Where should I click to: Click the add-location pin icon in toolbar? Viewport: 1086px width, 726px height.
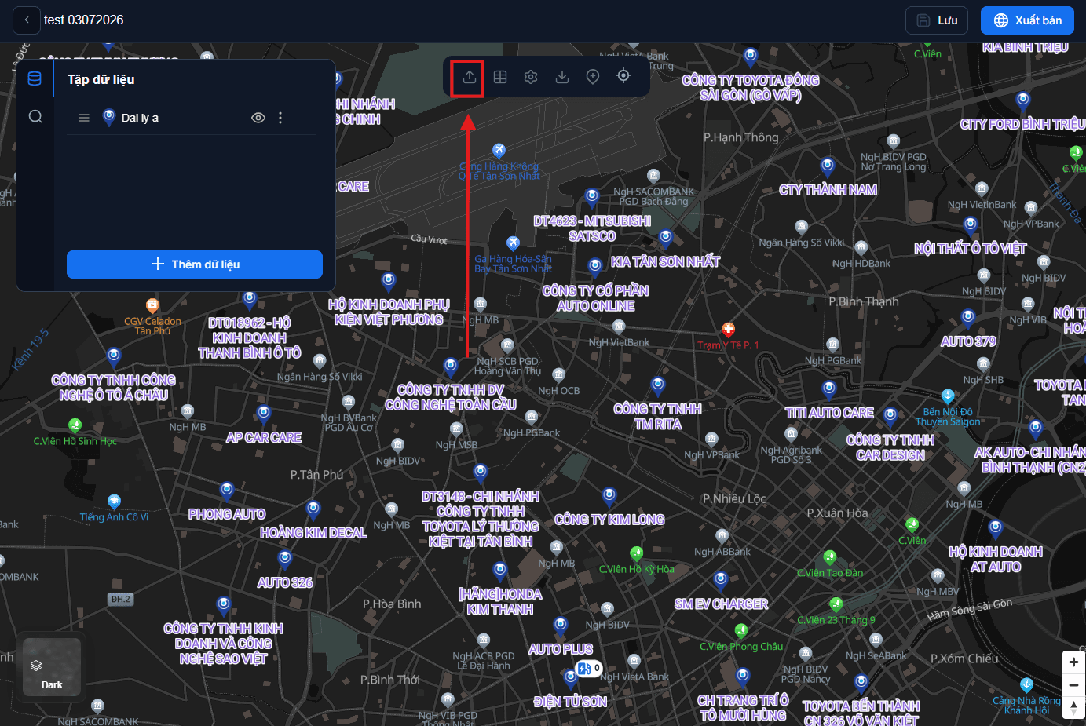tap(593, 76)
